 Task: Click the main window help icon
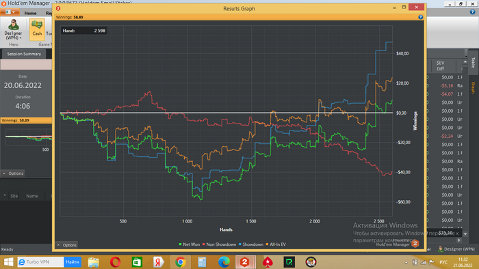point(472,12)
